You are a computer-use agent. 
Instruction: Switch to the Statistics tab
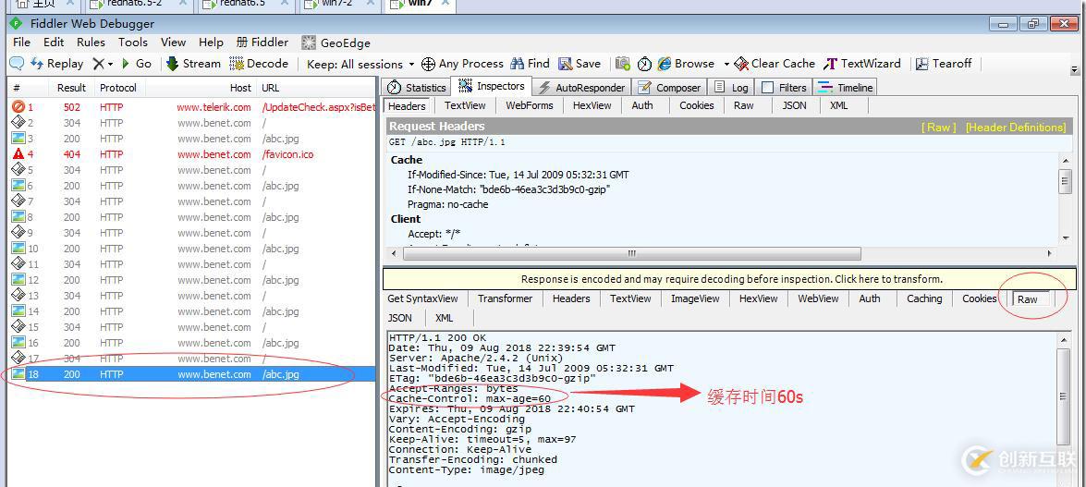coord(416,87)
